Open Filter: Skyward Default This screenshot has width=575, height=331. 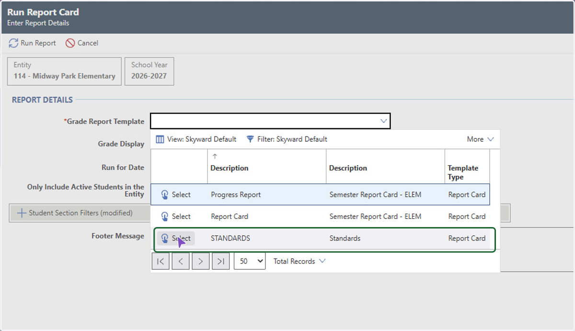[287, 139]
